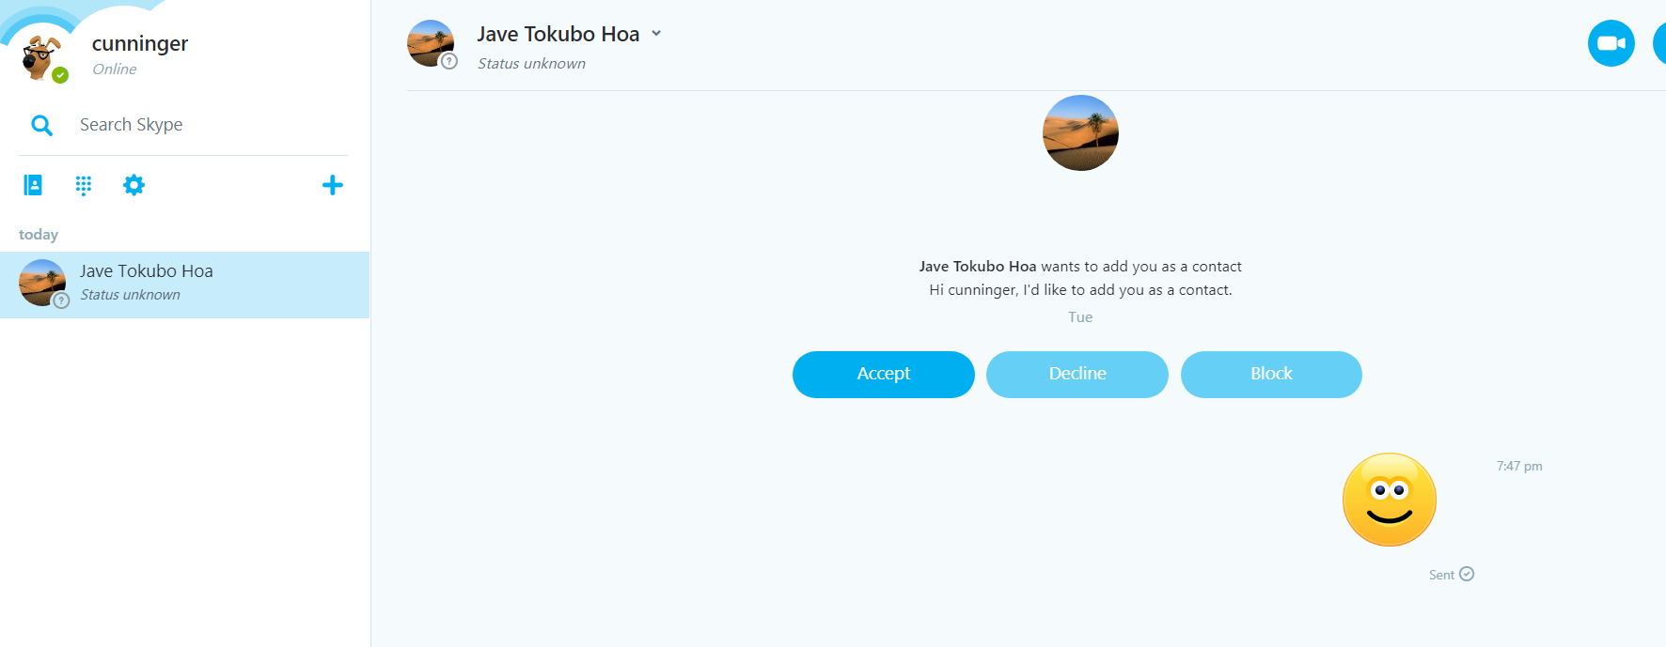Click the green online status badge
The height and width of the screenshot is (647, 1666).
(x=60, y=75)
